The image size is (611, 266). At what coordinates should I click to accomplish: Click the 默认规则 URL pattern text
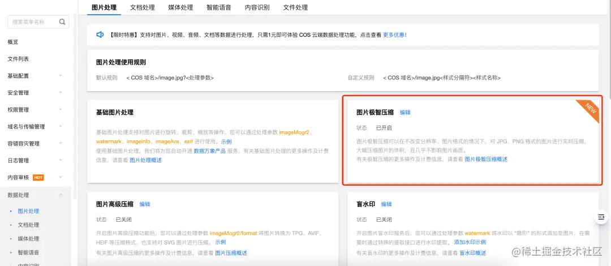[x=170, y=78]
